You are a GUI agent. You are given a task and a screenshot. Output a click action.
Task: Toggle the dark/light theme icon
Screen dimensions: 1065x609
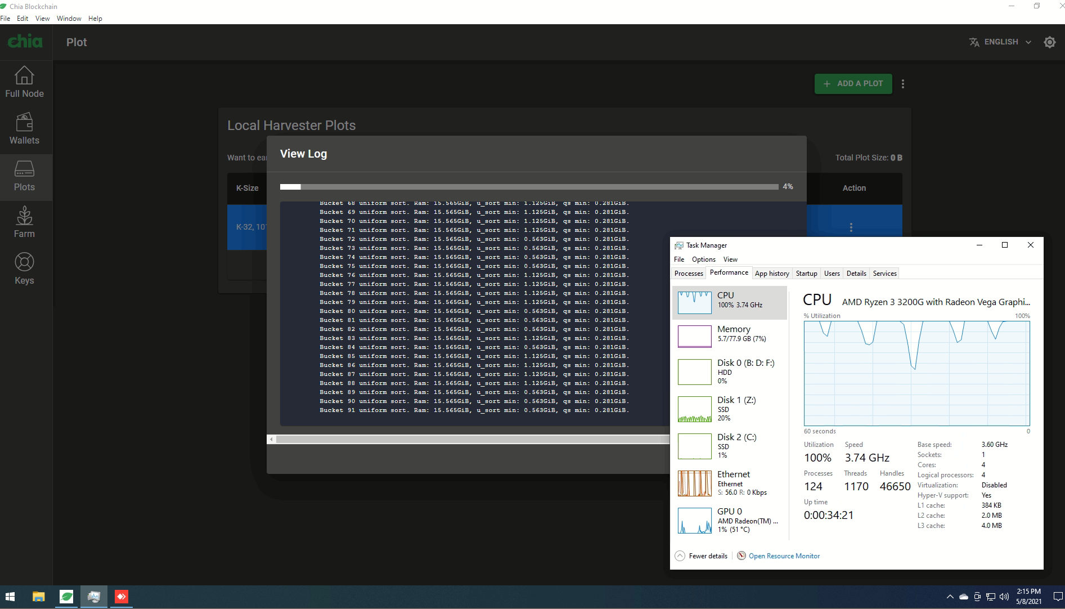coord(1050,42)
